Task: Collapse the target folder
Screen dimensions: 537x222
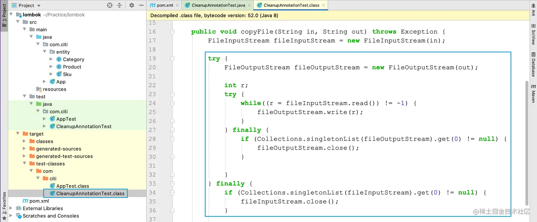Action: [x=18, y=134]
